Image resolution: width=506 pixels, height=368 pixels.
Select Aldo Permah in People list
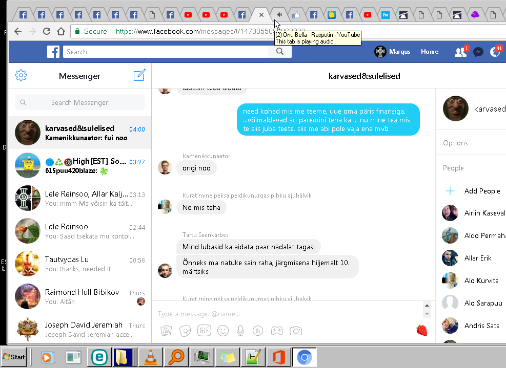point(473,235)
